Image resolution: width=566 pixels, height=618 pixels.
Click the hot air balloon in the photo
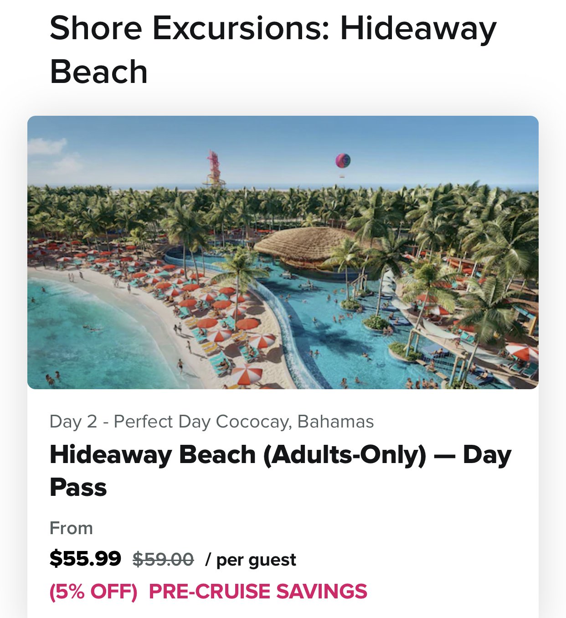pyautogui.click(x=343, y=162)
